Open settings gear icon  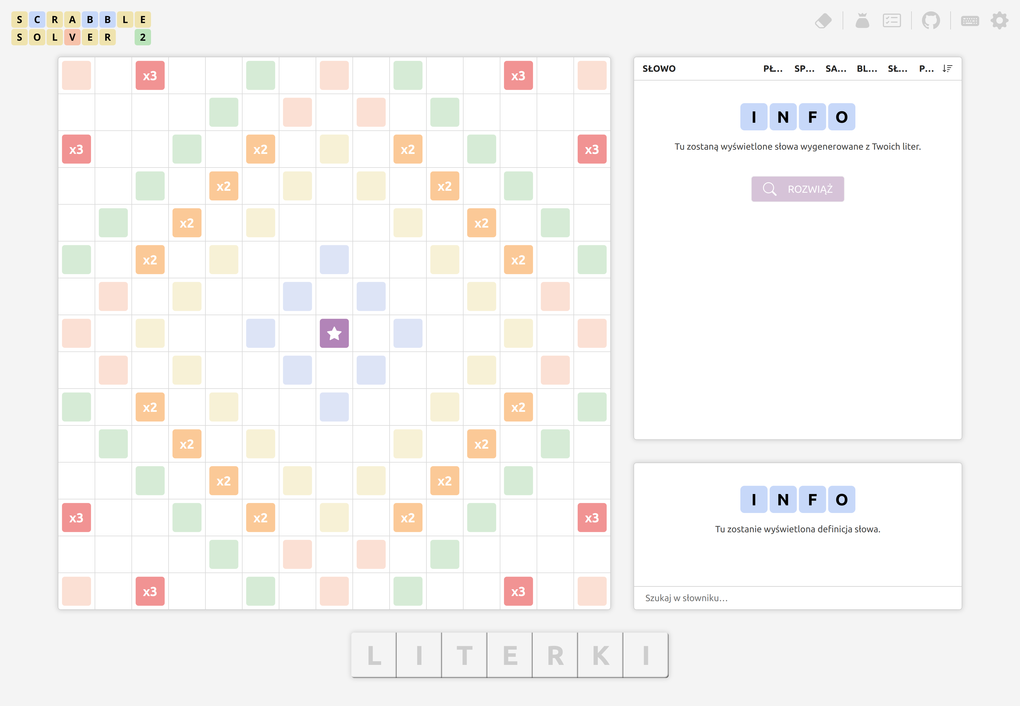[x=999, y=21]
